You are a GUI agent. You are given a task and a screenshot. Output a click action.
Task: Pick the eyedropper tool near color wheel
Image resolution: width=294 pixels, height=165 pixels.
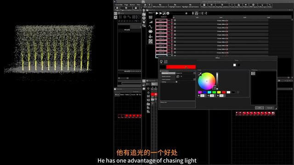pyautogui.click(x=200, y=74)
